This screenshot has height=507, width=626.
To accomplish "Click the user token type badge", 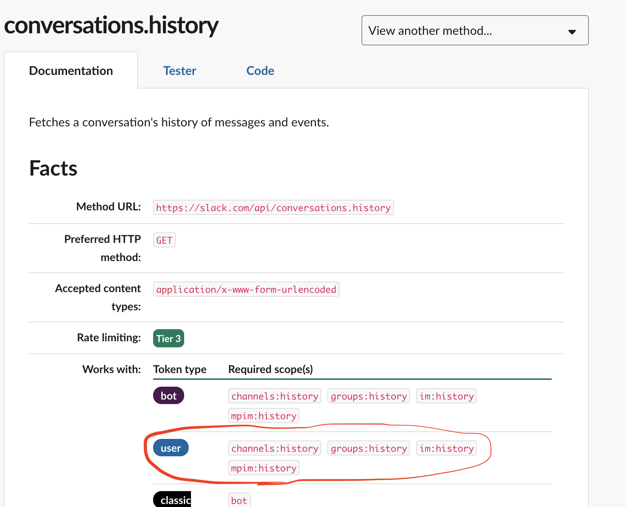I will point(171,448).
